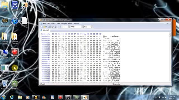Open the Edit menu
The image size is (179, 100).
[x=48, y=24]
